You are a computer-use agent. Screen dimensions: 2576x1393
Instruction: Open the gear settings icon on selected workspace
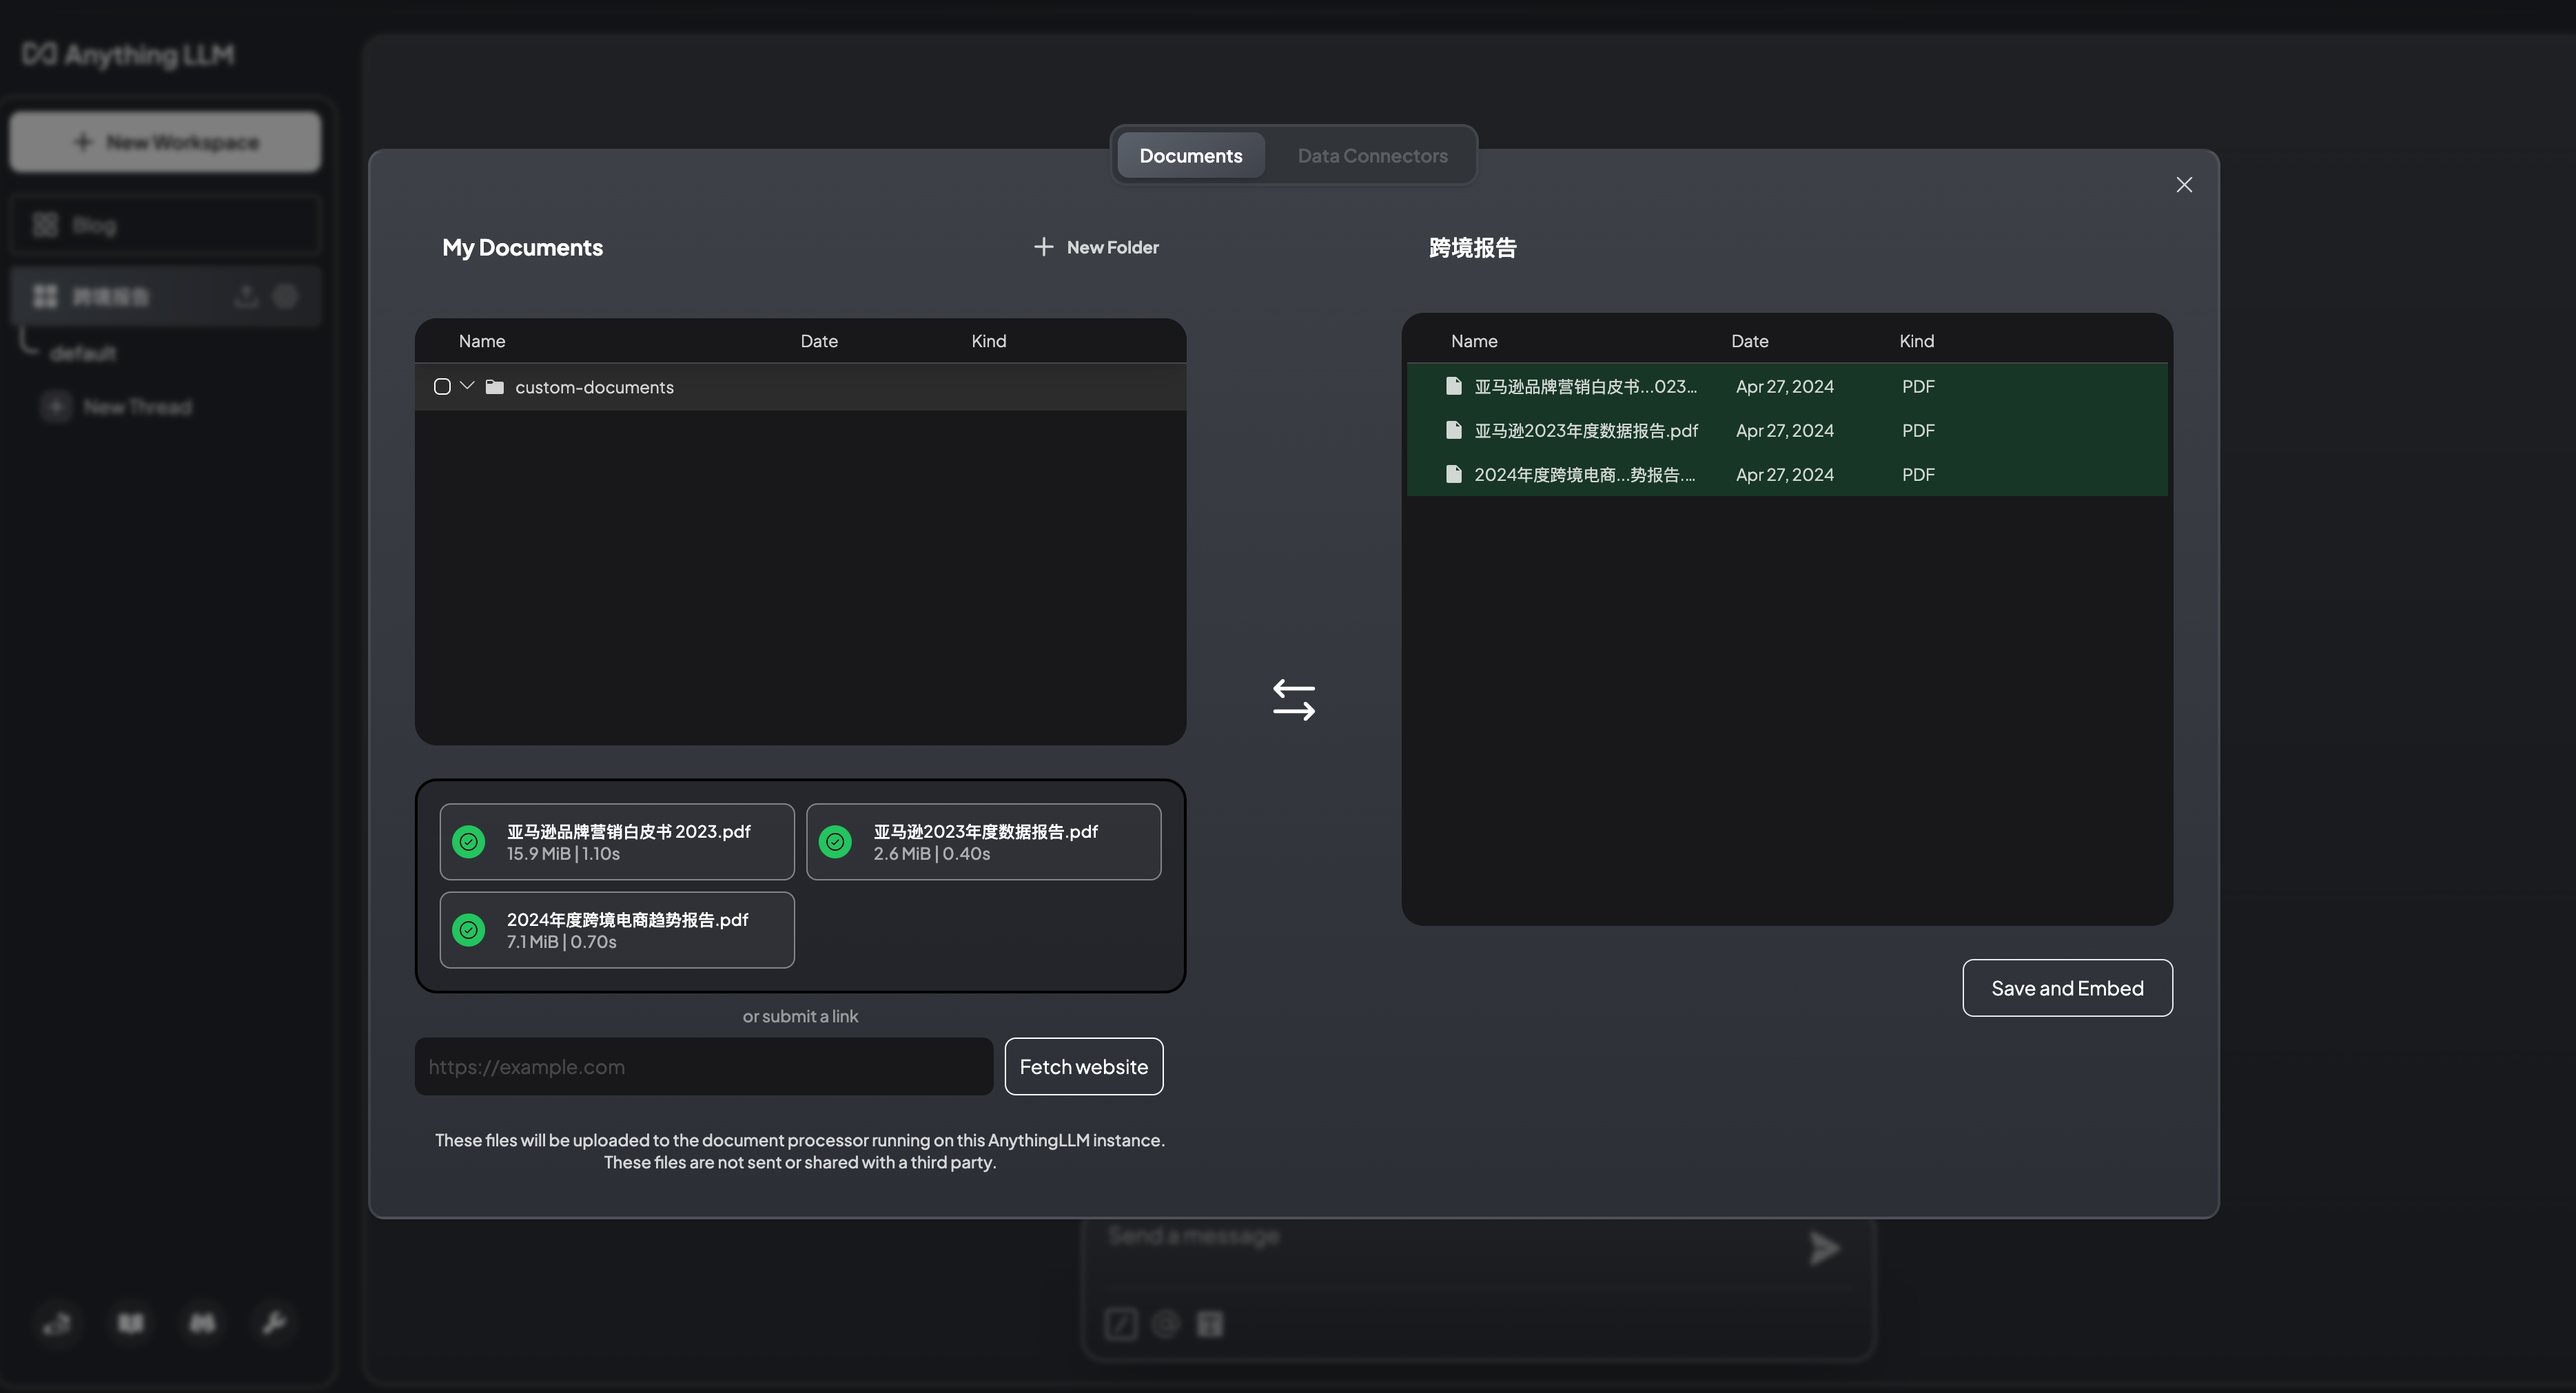click(x=286, y=296)
